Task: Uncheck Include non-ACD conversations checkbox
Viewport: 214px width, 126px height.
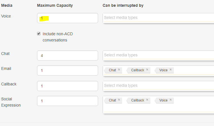Action: [39, 34]
